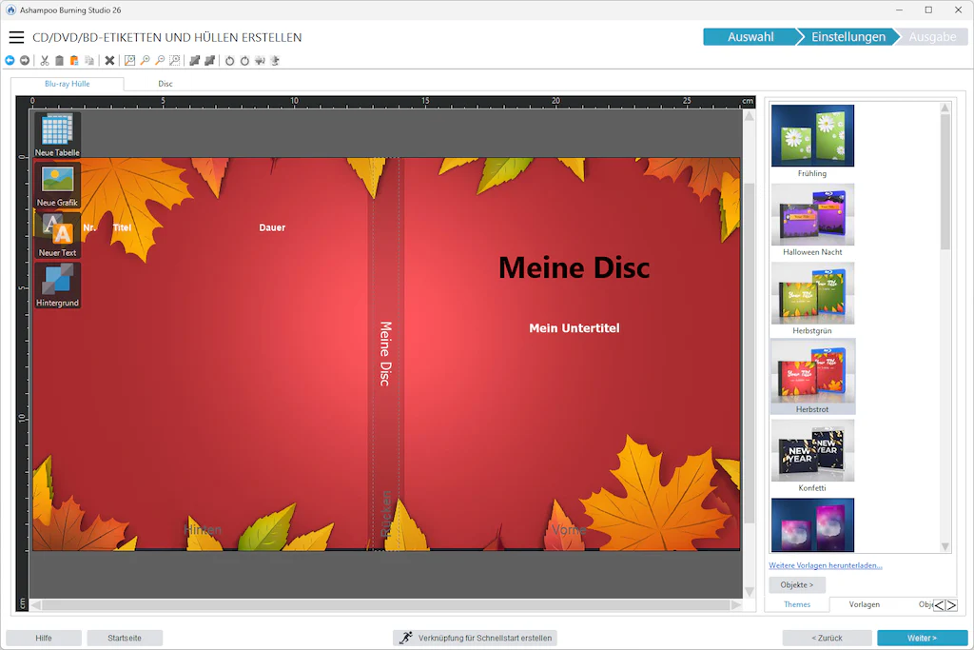Add text with the Neuer Text tool
Screen dimensions: 974x650
[57, 235]
